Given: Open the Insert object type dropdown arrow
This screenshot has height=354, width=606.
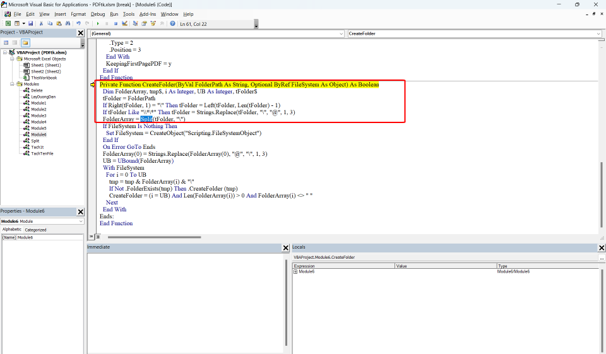Looking at the screenshot, I should point(23,23).
